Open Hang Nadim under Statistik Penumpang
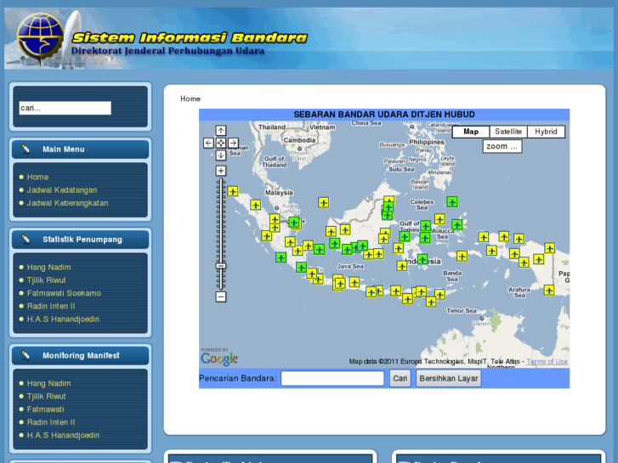 coord(48,268)
